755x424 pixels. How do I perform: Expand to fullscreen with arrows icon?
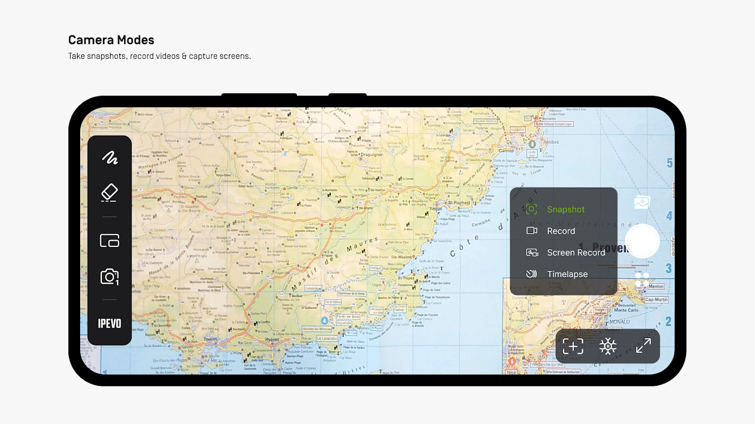tap(643, 346)
